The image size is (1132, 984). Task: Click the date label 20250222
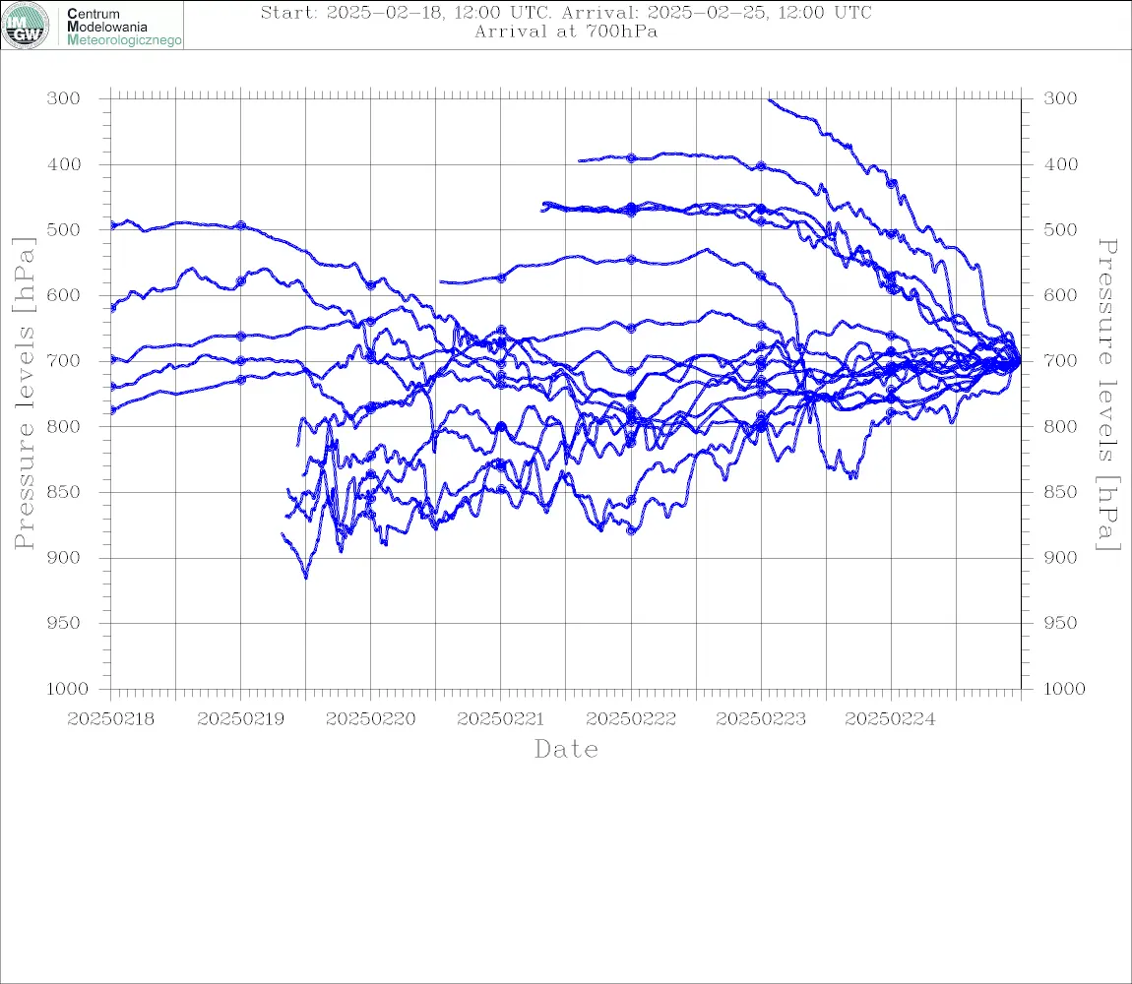(631, 719)
